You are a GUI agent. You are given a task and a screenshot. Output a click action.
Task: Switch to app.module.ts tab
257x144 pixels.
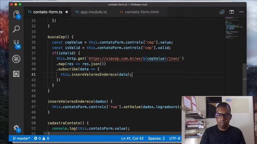coord(91,12)
